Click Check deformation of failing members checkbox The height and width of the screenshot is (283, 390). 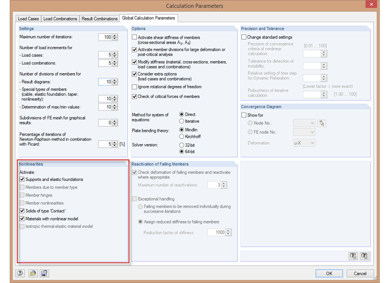click(134, 172)
